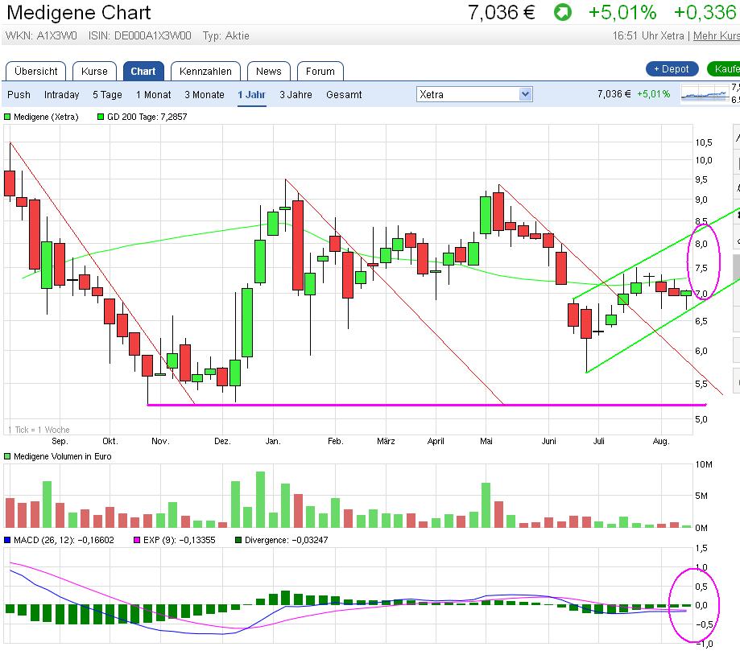Click the large +5,01% change in header
Screen dimensions: 740x659
click(622, 13)
